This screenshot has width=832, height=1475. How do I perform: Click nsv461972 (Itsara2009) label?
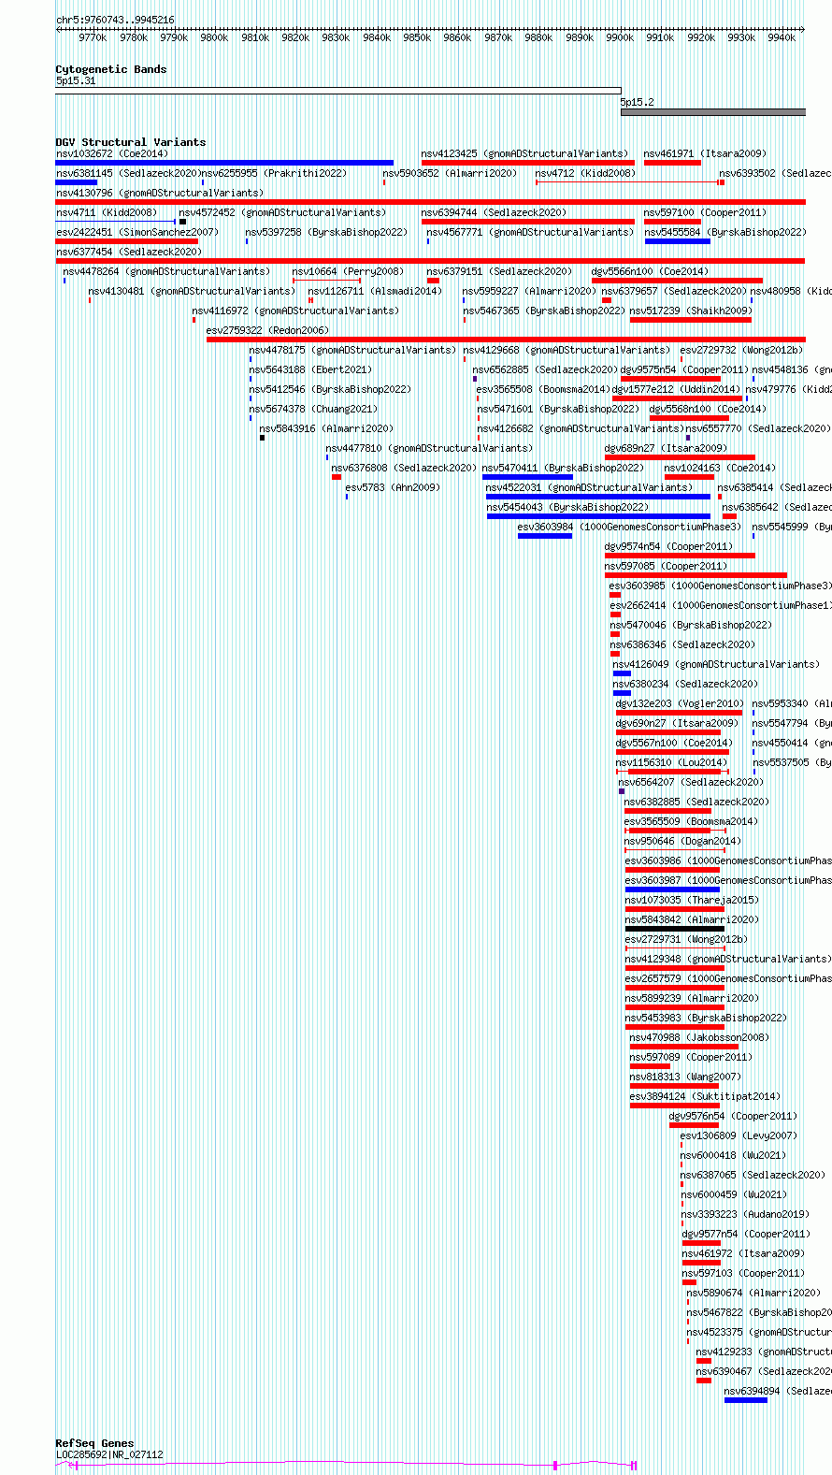pyautogui.click(x=743, y=1253)
